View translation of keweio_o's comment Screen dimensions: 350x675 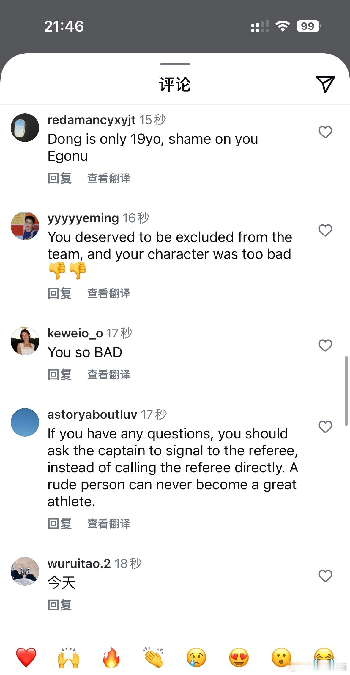pyautogui.click(x=109, y=374)
